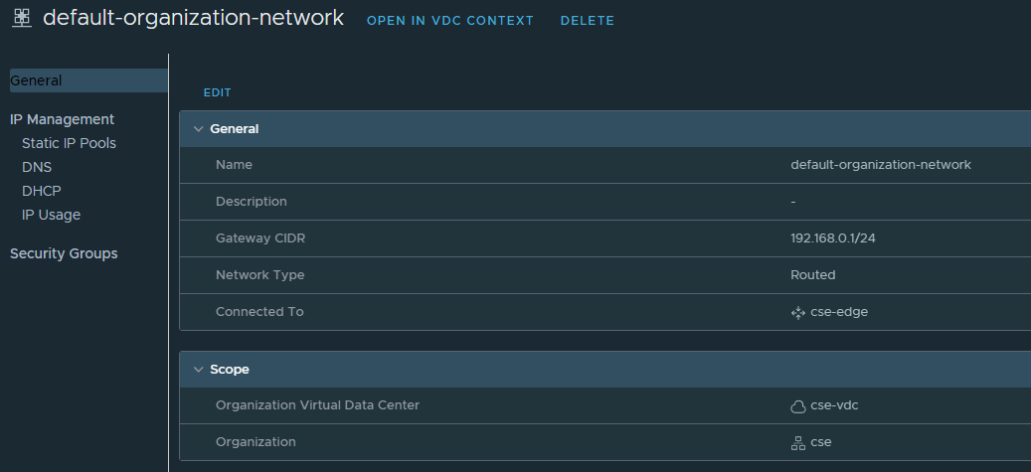Click the IP Management sidebar heading
The width and height of the screenshot is (1031, 472).
62,119
